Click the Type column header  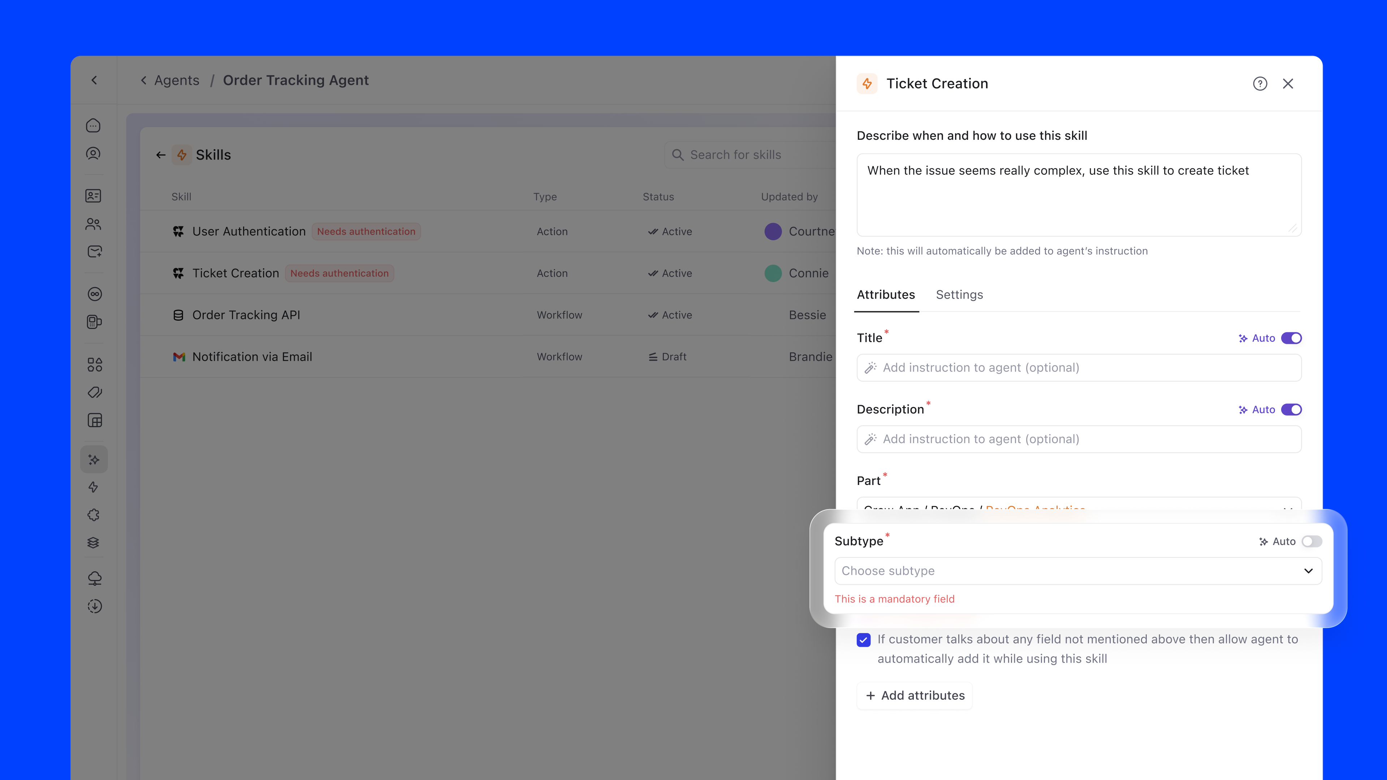click(545, 197)
